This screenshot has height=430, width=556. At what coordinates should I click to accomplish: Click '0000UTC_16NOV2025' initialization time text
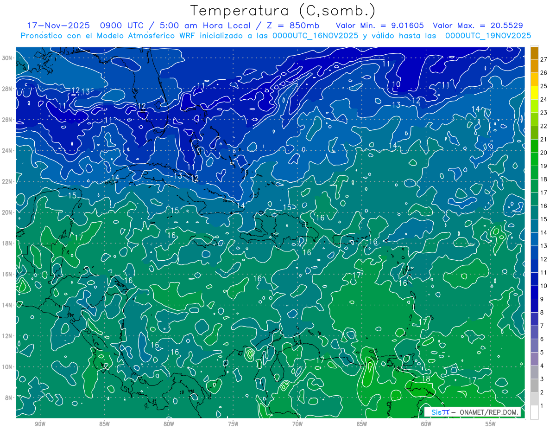point(315,36)
